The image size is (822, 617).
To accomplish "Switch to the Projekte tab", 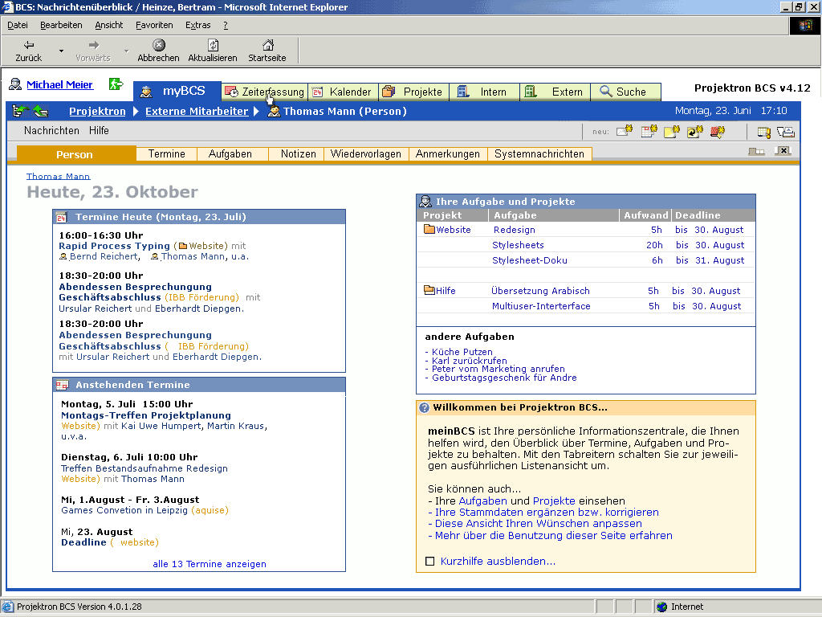I will pyautogui.click(x=414, y=92).
